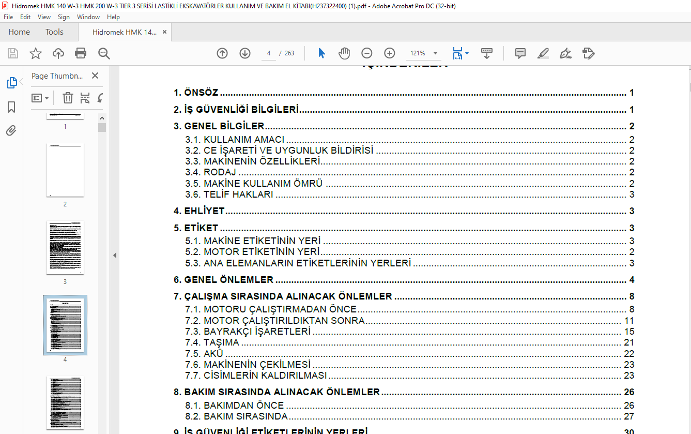Click entry 6. GENEL ÖNLEMLER
This screenshot has width=691, height=434.
click(x=404, y=280)
